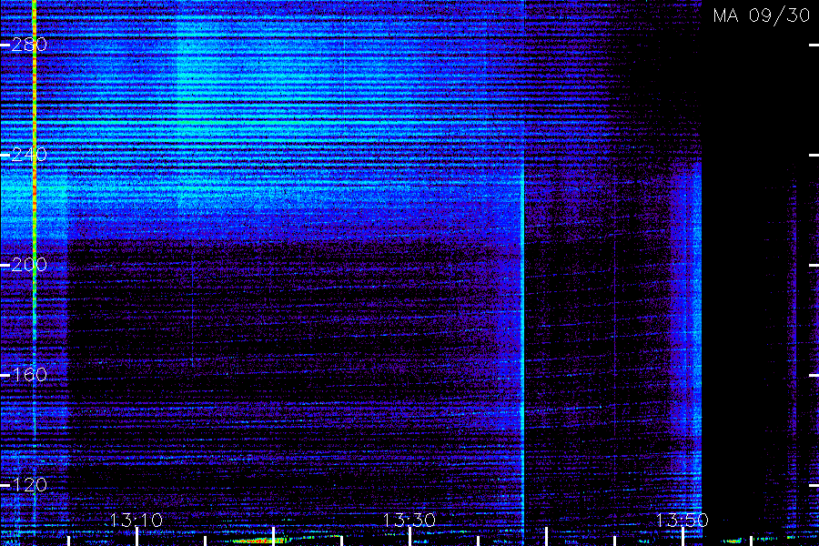Click the 240 frequency axis label
The image size is (819, 546).
coord(29,155)
